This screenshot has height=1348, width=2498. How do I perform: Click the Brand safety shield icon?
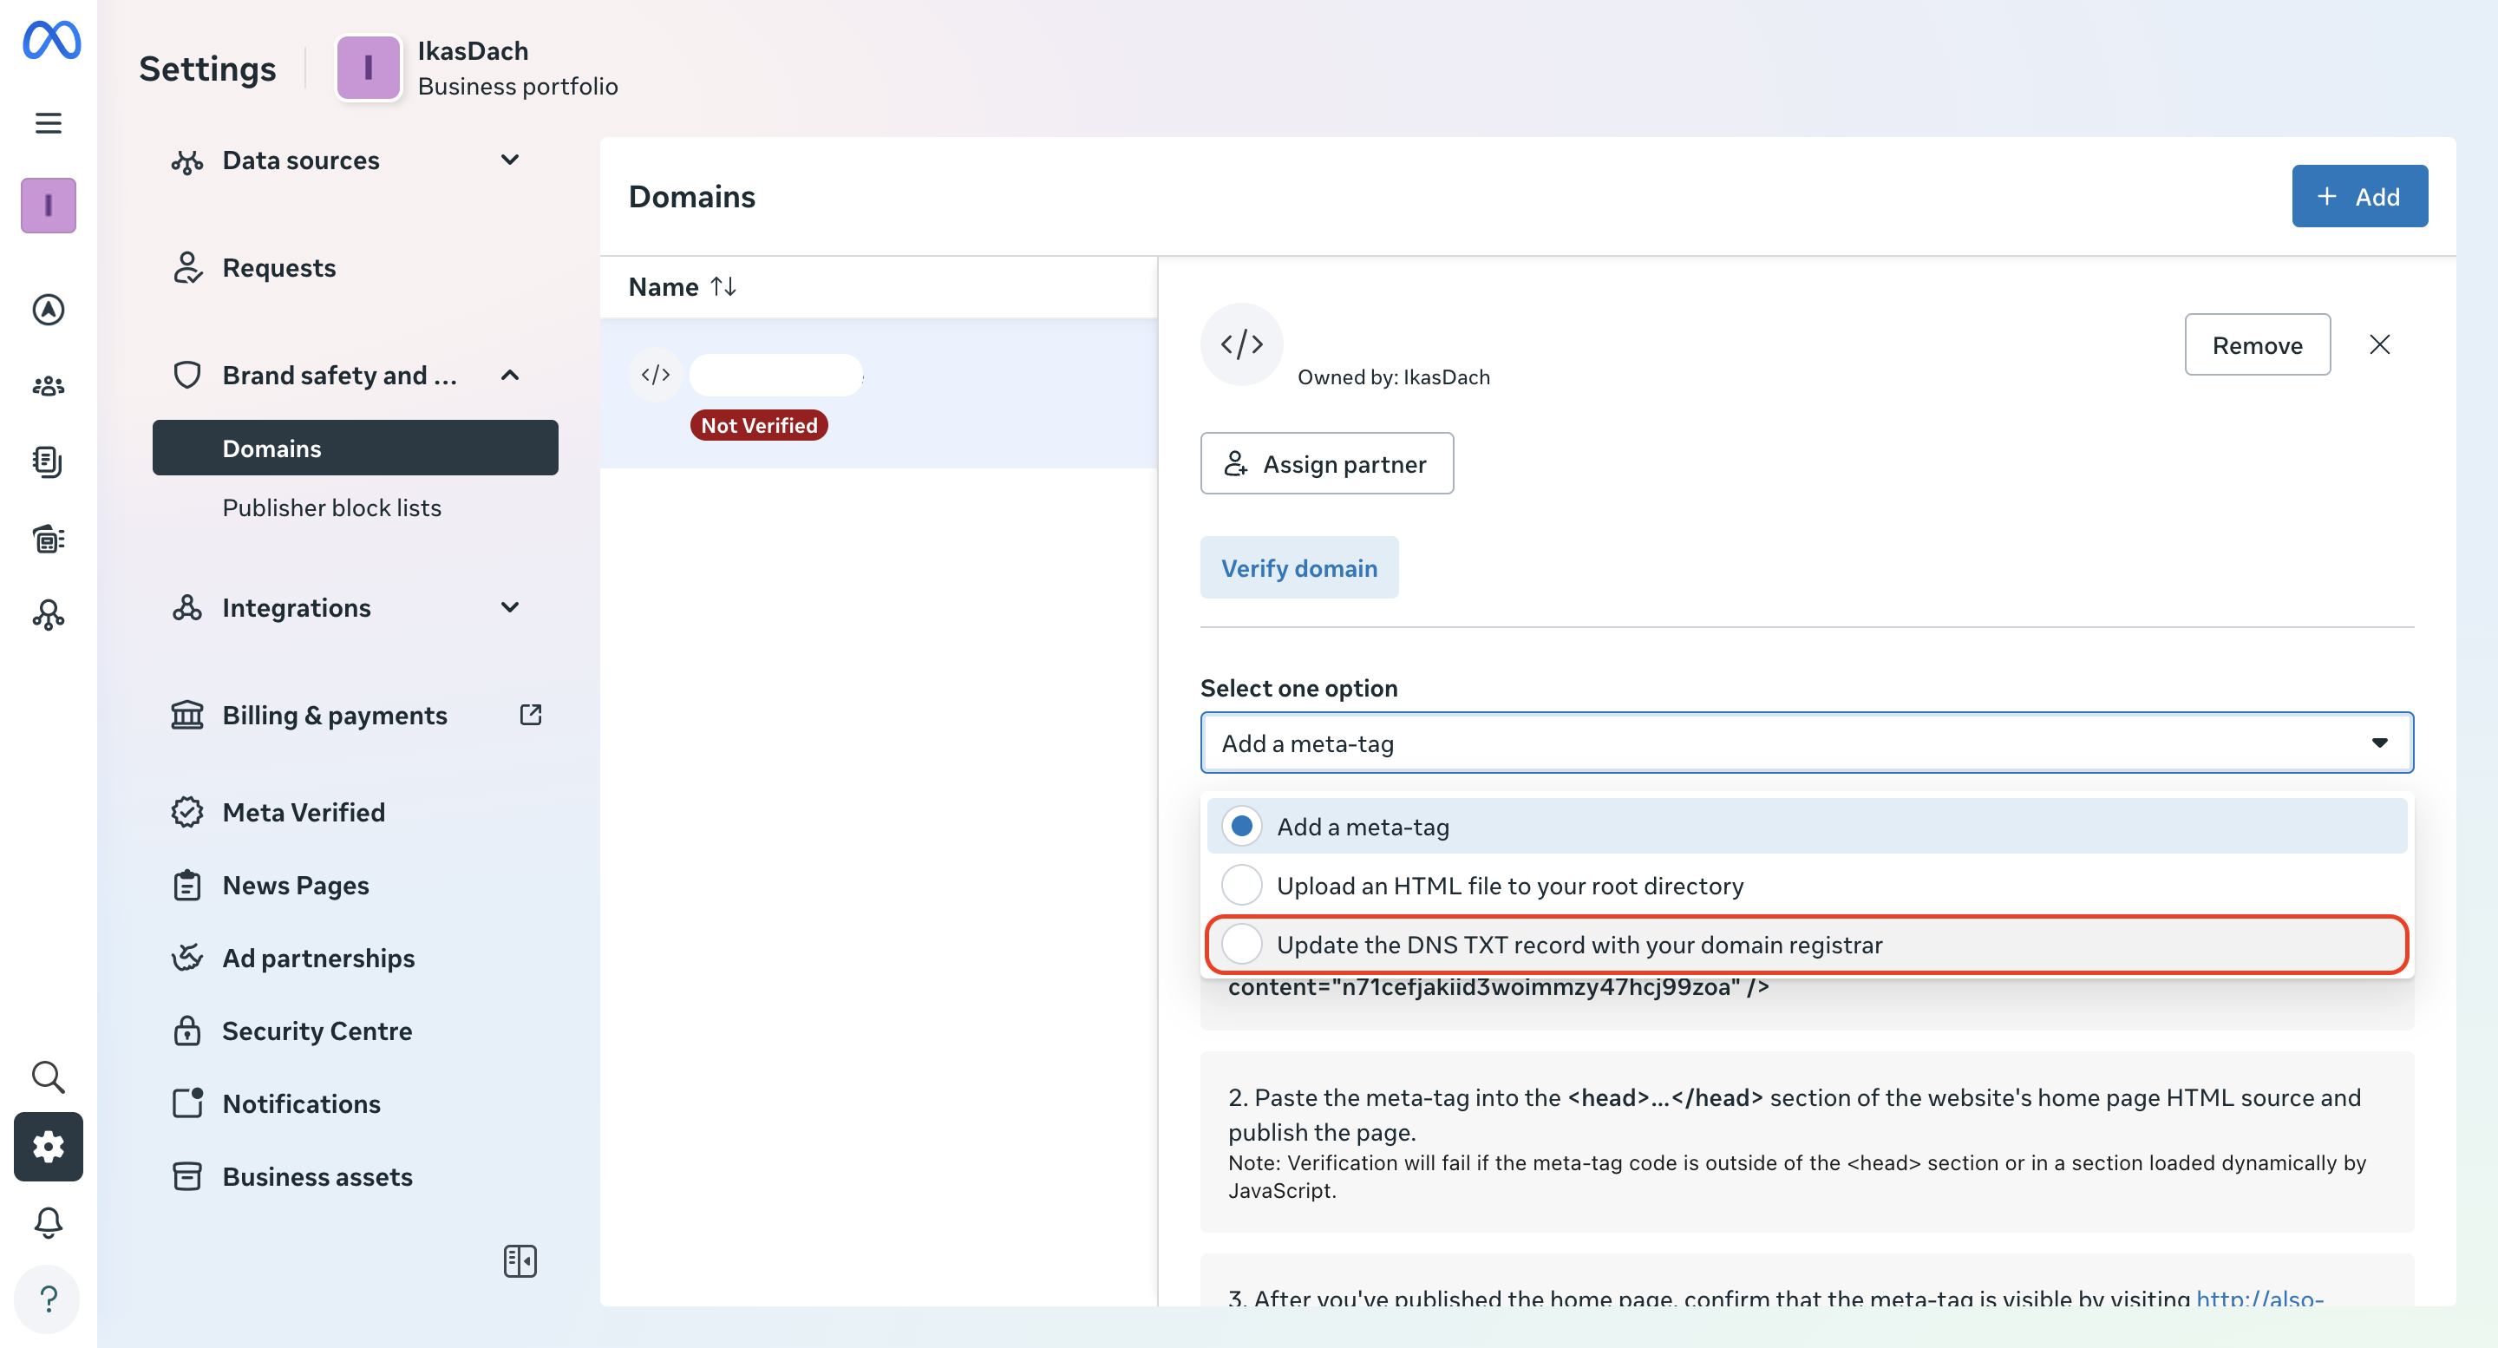[x=187, y=376]
